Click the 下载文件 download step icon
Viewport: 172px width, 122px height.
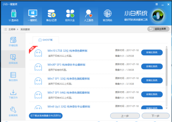pos(13,94)
